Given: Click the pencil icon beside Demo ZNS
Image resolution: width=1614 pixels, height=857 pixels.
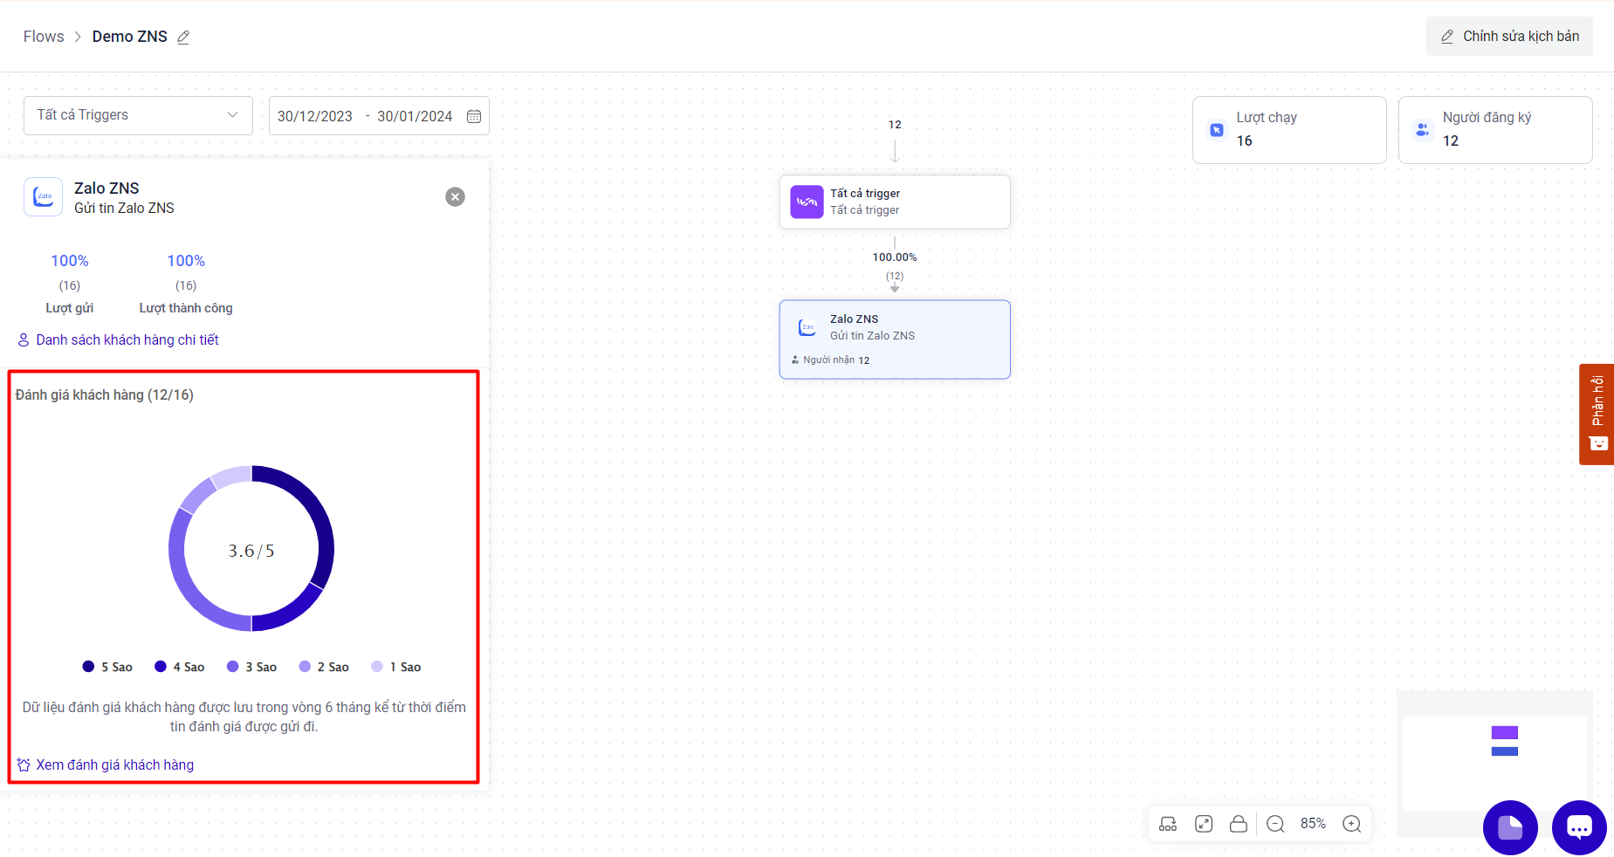Looking at the screenshot, I should pyautogui.click(x=183, y=38).
